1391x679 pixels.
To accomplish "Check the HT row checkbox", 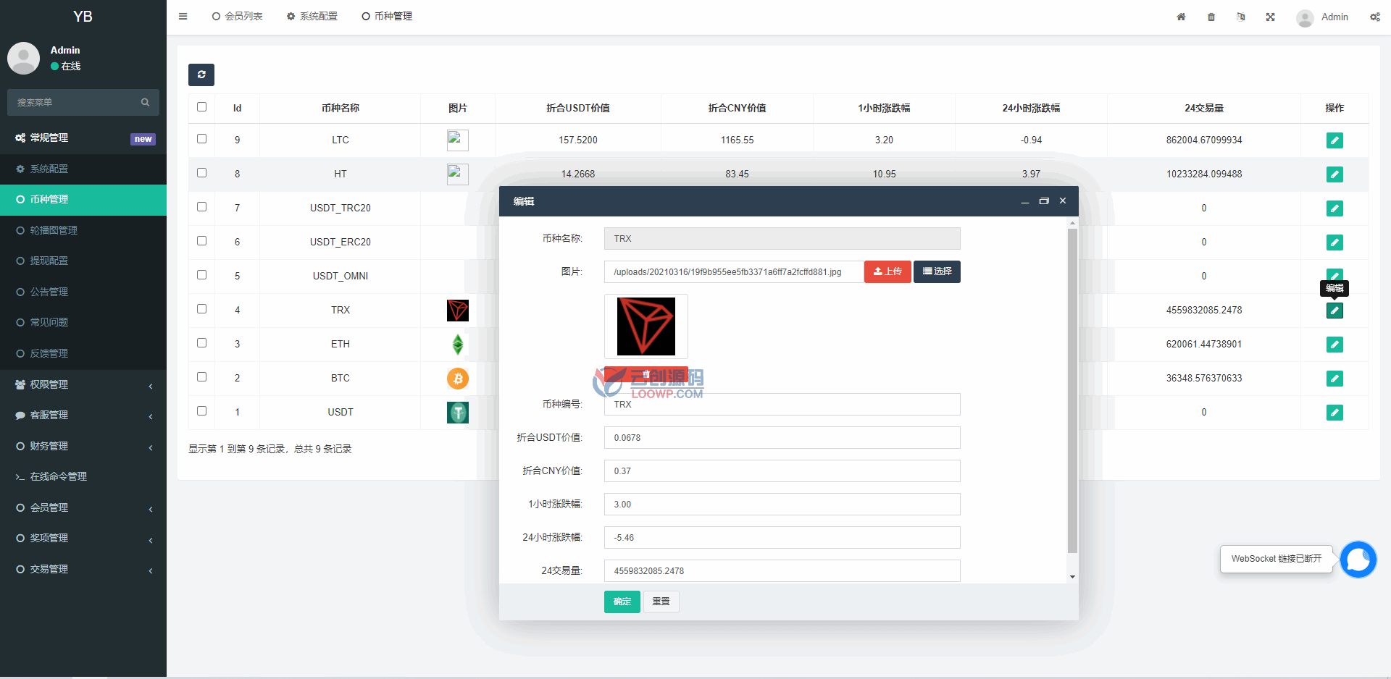I will coord(202,173).
